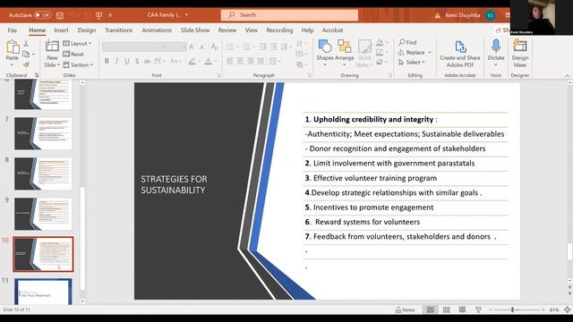Click Fit slide to window icon
Image resolution: width=573 pixels, height=322 pixels.
pos(567,310)
